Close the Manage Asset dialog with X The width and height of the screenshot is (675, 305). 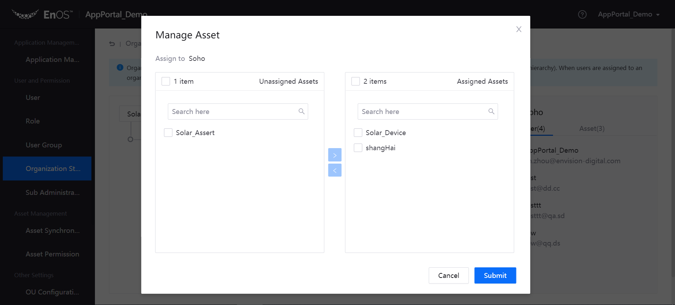tap(519, 29)
